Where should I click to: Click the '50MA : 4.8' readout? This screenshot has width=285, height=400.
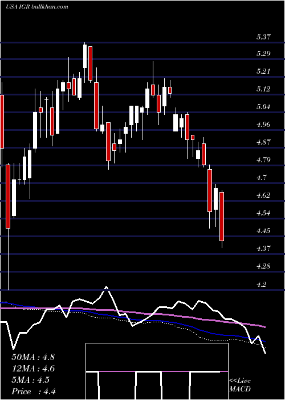[x=33, y=357]
